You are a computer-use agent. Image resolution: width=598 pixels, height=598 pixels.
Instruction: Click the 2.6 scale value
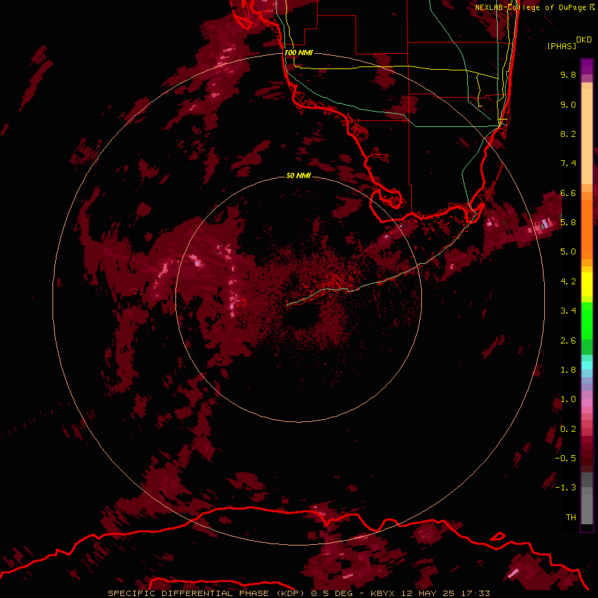click(x=568, y=341)
